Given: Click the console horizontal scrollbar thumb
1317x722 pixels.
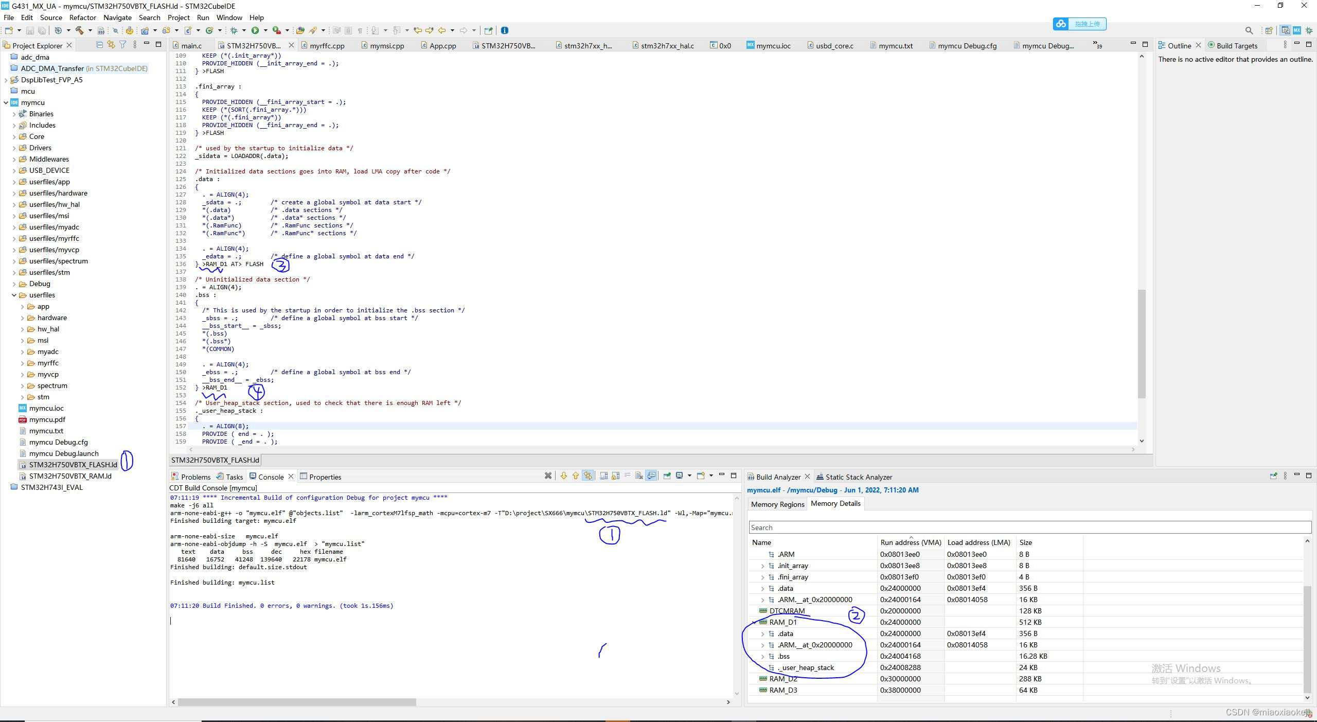Looking at the screenshot, I should coord(297,702).
